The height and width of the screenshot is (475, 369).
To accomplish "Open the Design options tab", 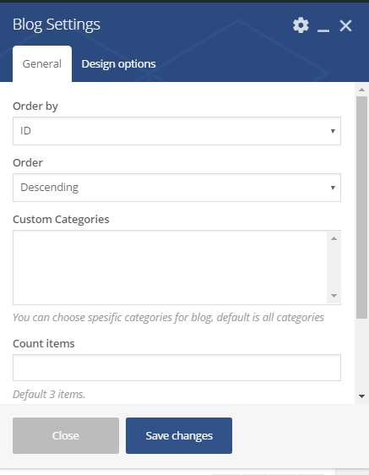I will (118, 64).
